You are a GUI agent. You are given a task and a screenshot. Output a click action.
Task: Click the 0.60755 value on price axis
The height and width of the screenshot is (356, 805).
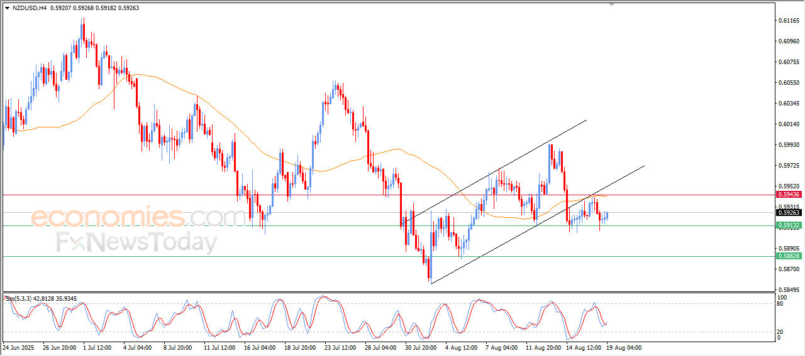tap(789, 62)
